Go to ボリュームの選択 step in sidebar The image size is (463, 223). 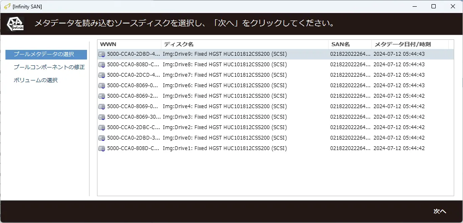click(x=35, y=80)
